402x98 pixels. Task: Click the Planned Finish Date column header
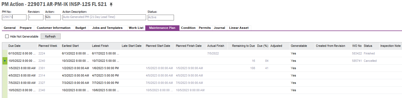click(191, 46)
